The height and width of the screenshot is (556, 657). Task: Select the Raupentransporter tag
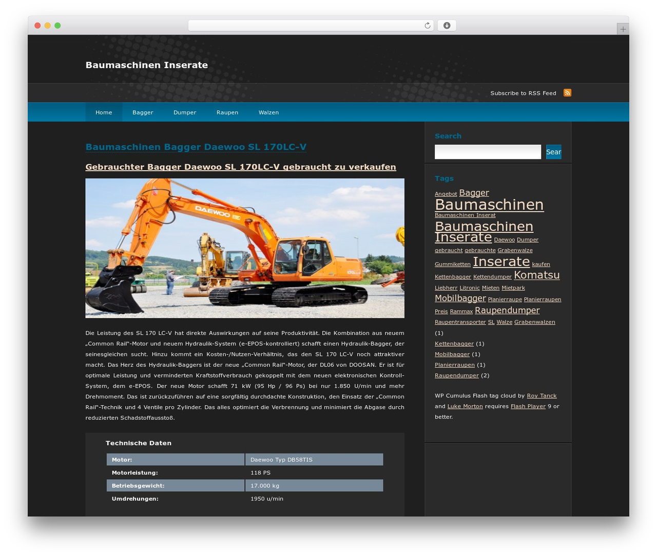(x=460, y=322)
